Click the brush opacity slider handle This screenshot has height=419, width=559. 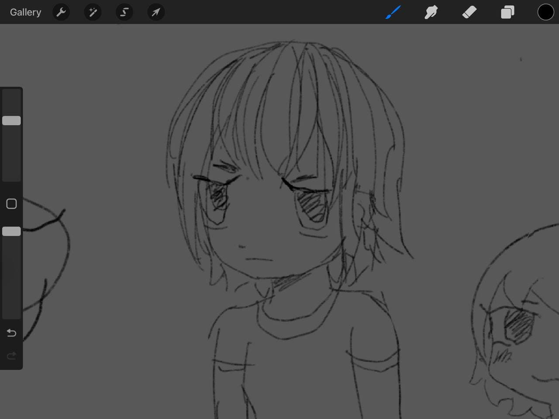tap(11, 231)
